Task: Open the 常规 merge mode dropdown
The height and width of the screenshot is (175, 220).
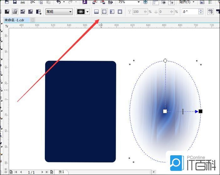Action: [x=59, y=12]
